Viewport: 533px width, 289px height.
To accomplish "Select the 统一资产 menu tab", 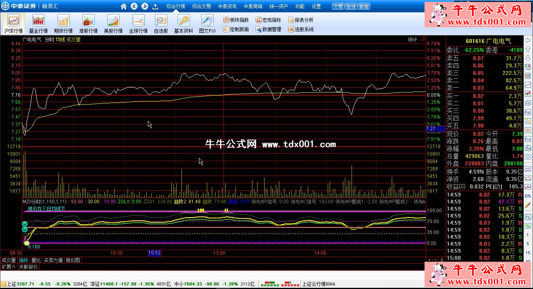I will (279, 6).
